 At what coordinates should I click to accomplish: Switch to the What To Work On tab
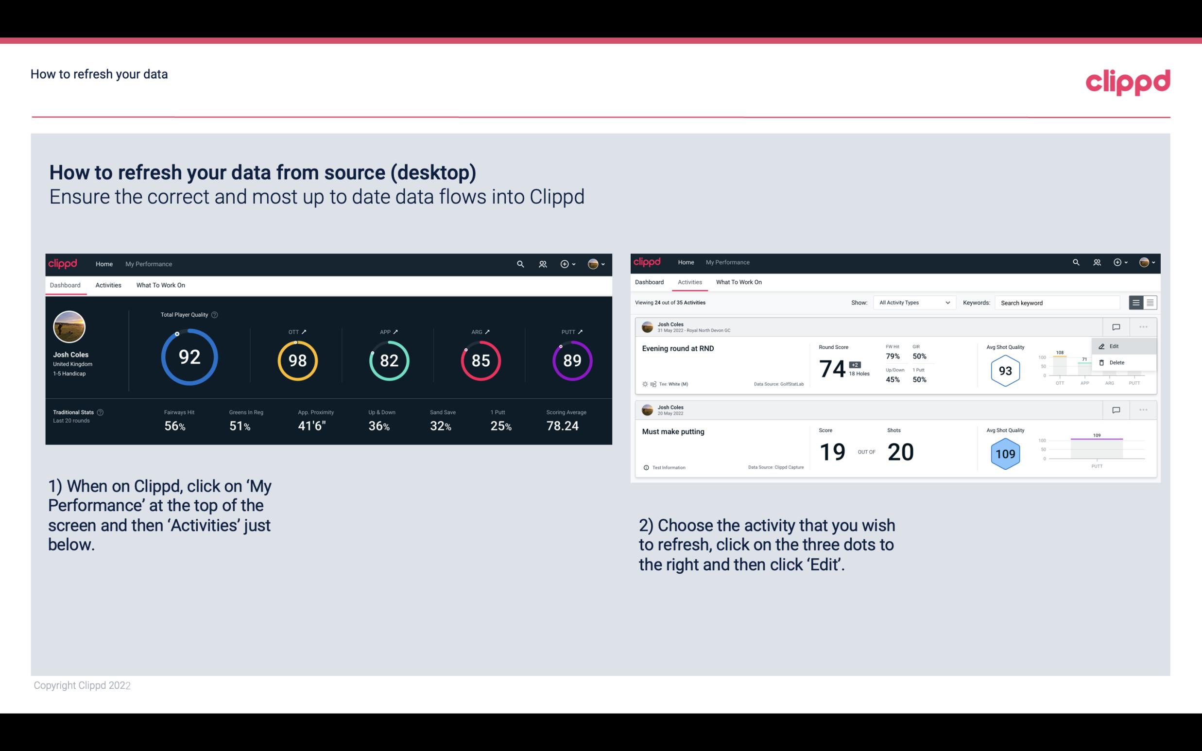[x=160, y=285]
